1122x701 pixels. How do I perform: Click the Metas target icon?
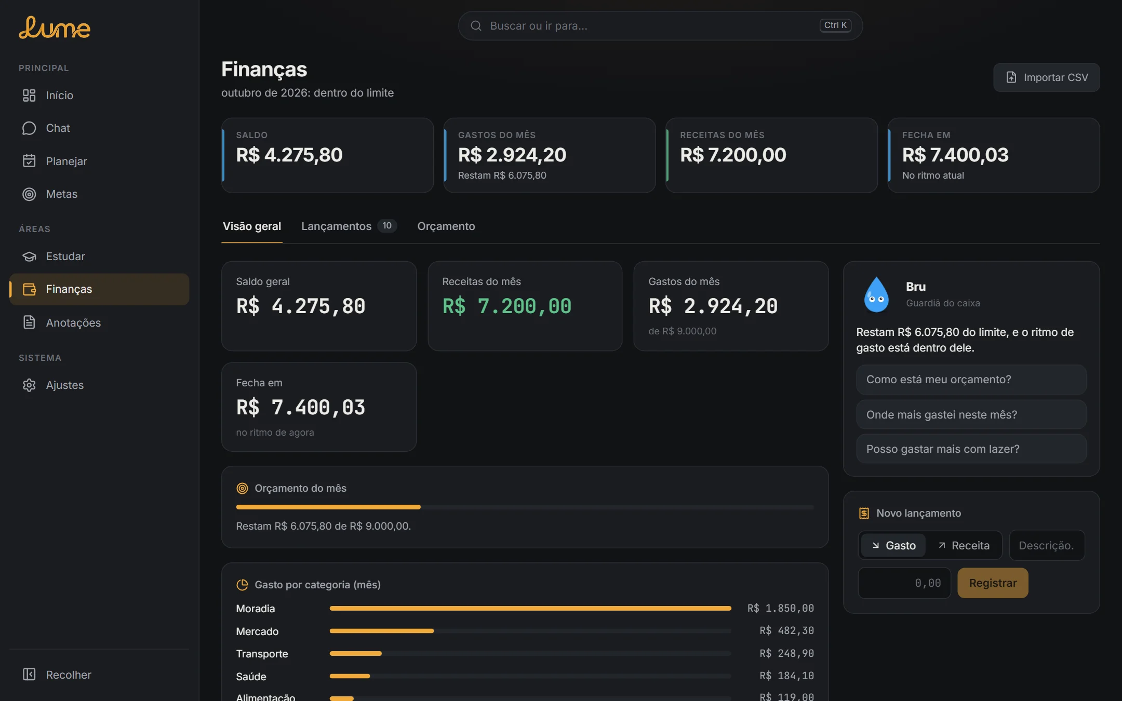(x=29, y=194)
